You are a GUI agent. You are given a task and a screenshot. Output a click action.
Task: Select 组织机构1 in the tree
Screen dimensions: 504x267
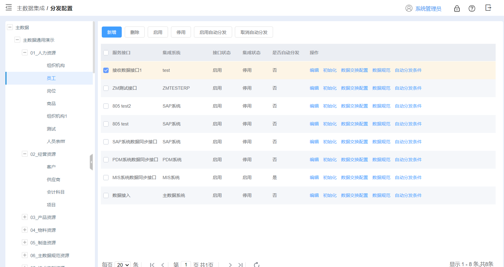[x=57, y=116]
